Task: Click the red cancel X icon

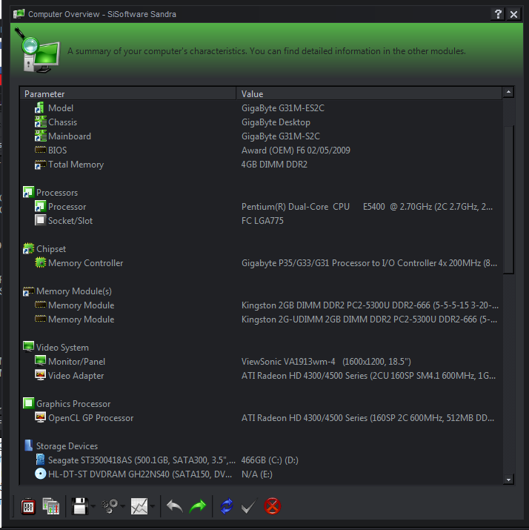Action: pyautogui.click(x=272, y=506)
